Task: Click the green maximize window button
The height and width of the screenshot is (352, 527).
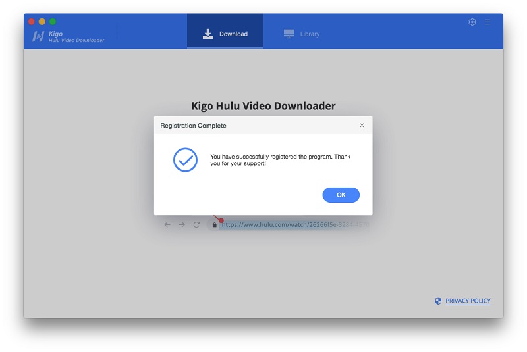Action: click(x=53, y=22)
